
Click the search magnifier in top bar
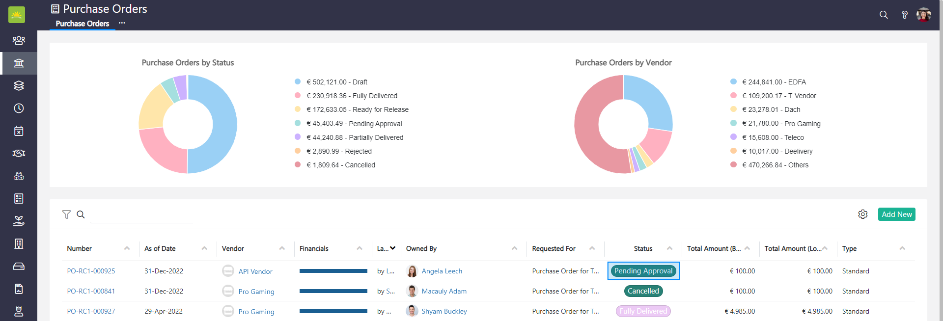pos(884,15)
